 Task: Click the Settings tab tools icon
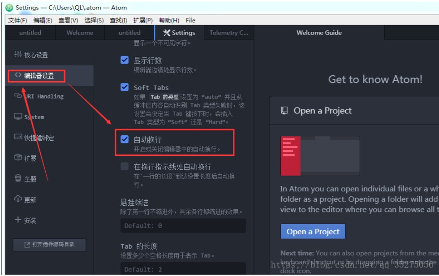click(167, 33)
